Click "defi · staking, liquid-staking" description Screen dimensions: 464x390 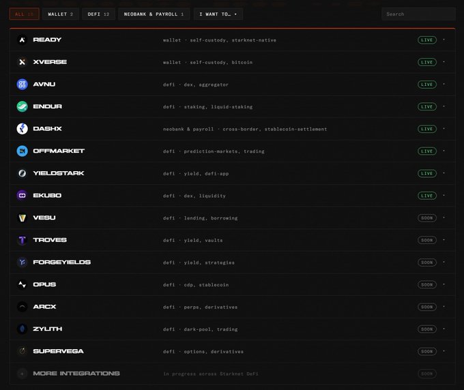click(207, 107)
